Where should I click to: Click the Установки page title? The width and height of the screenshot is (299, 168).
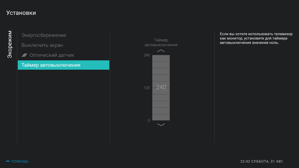coord(21,13)
